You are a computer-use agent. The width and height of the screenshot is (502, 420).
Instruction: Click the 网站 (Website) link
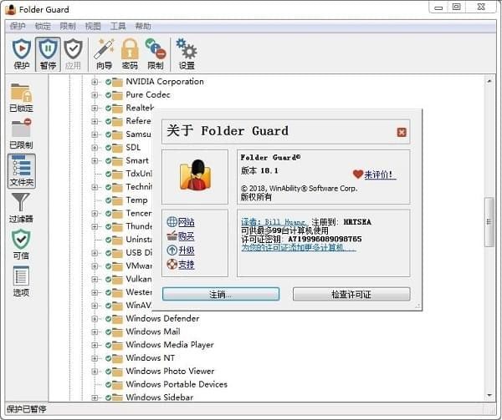pos(186,222)
